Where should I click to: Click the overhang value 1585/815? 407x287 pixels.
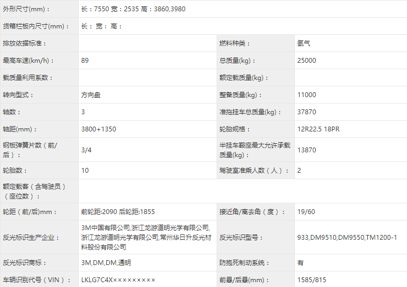coord(312,280)
